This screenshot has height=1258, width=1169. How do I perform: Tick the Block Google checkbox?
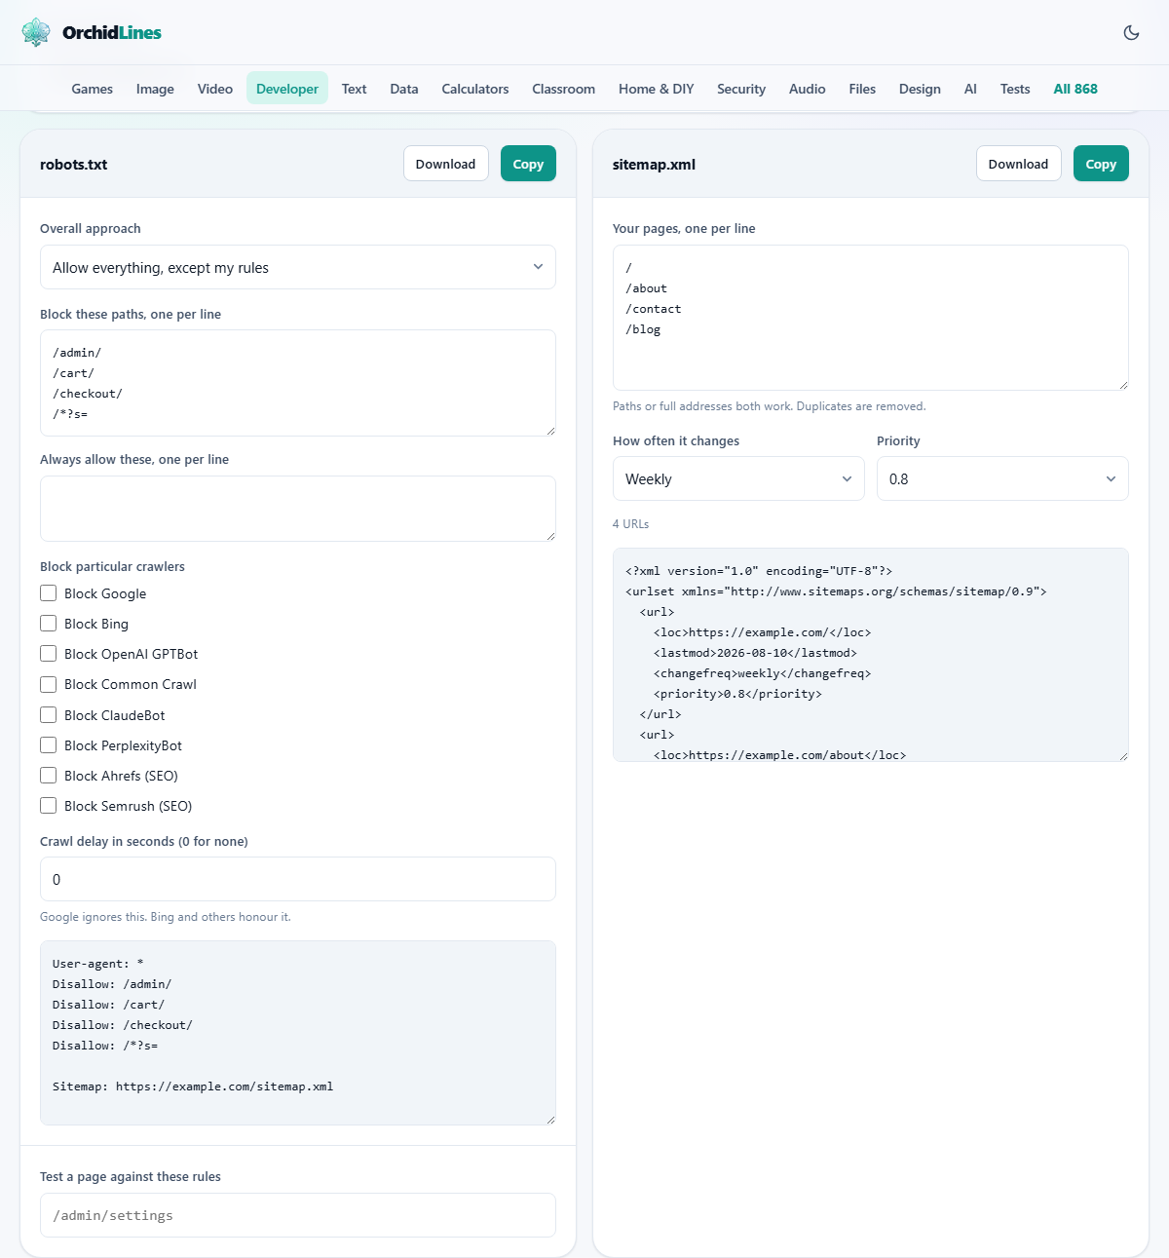point(48,593)
